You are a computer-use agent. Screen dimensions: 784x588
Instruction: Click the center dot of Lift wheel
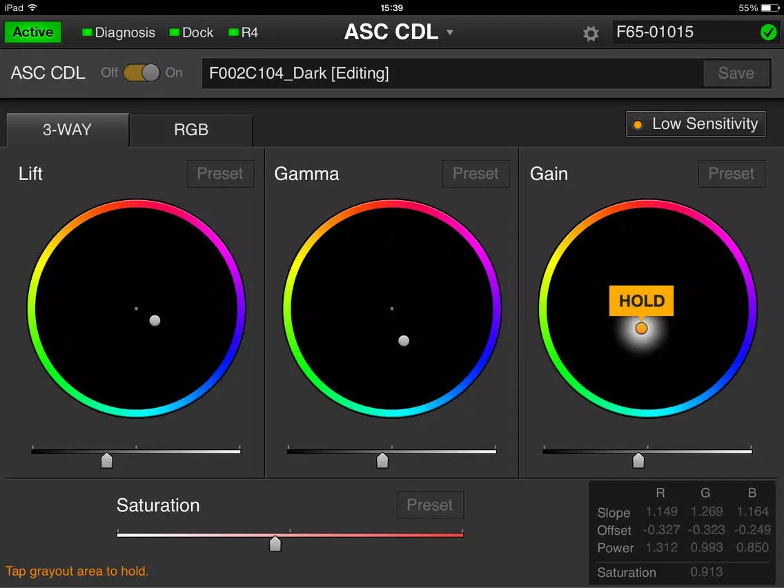point(136,308)
